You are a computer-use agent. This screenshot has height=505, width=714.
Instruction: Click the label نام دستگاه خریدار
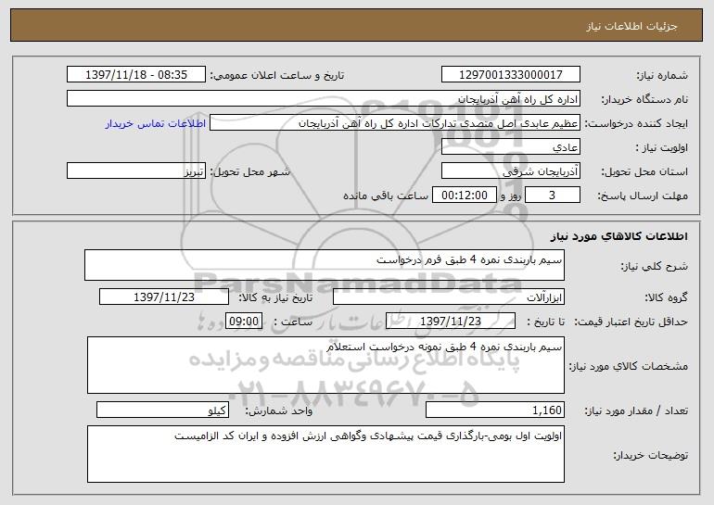[x=644, y=100]
